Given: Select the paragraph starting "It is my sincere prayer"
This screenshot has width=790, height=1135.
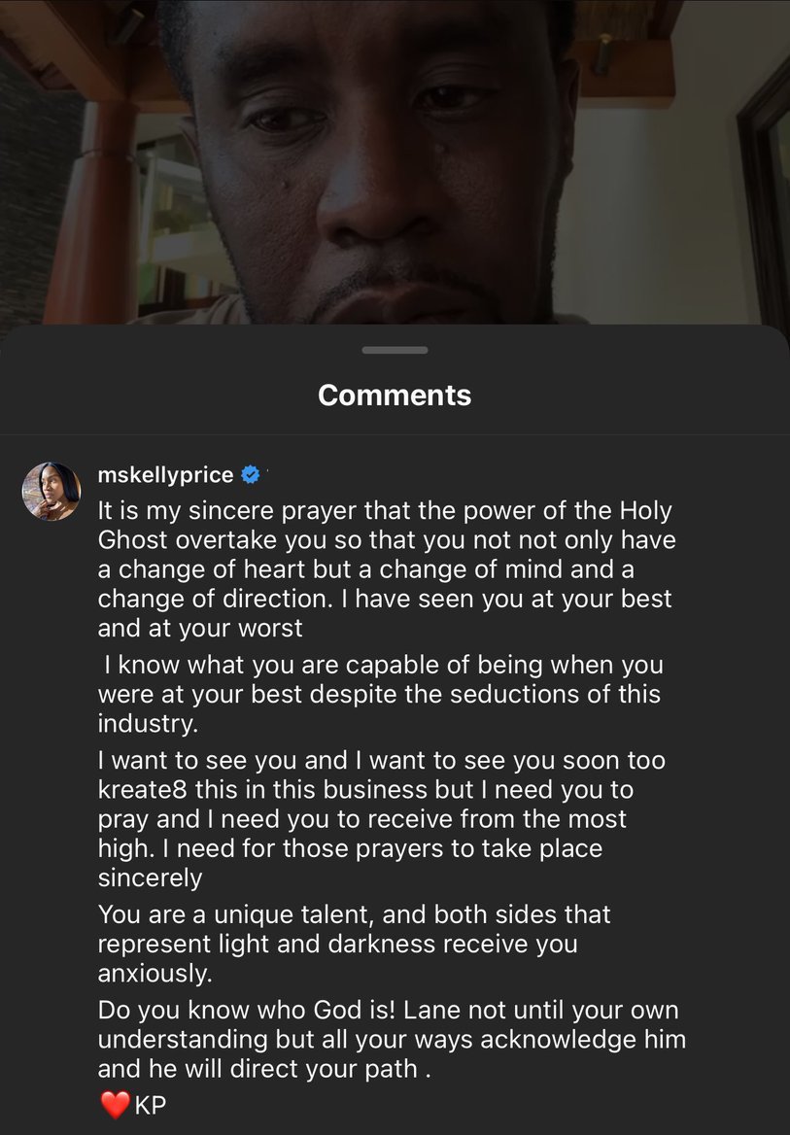Looking at the screenshot, I should coord(385,568).
